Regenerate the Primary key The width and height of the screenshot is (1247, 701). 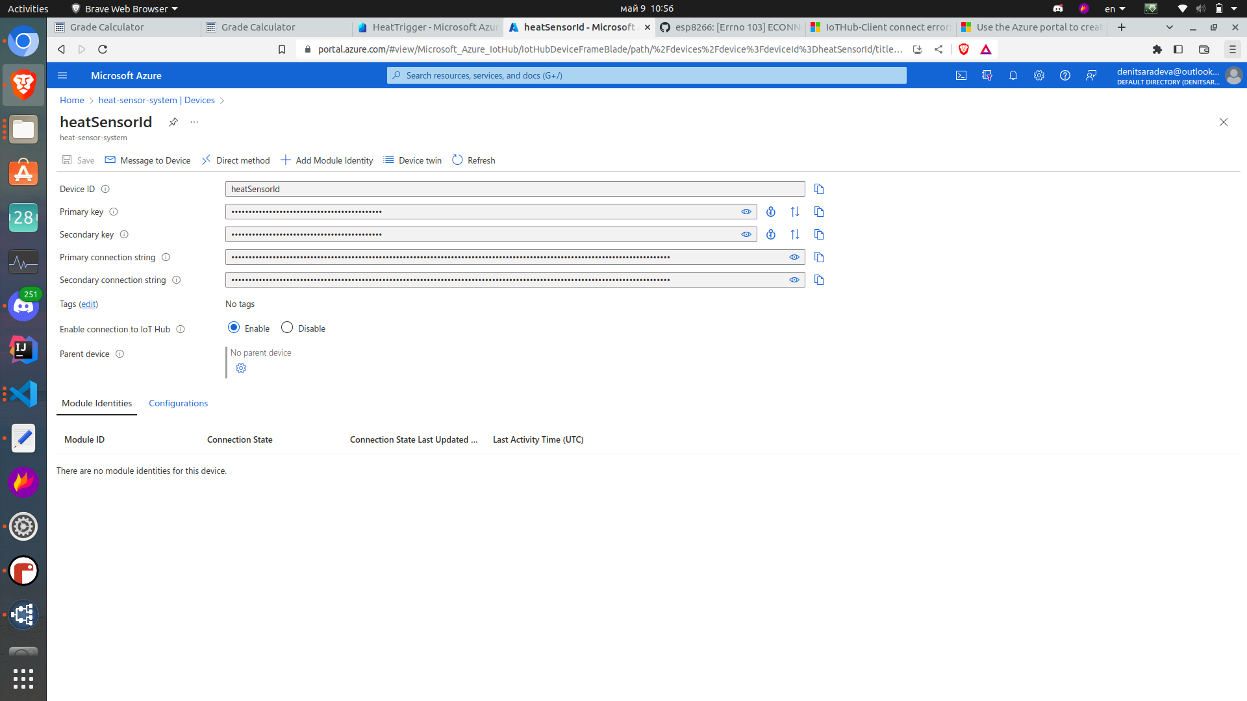[x=771, y=212]
